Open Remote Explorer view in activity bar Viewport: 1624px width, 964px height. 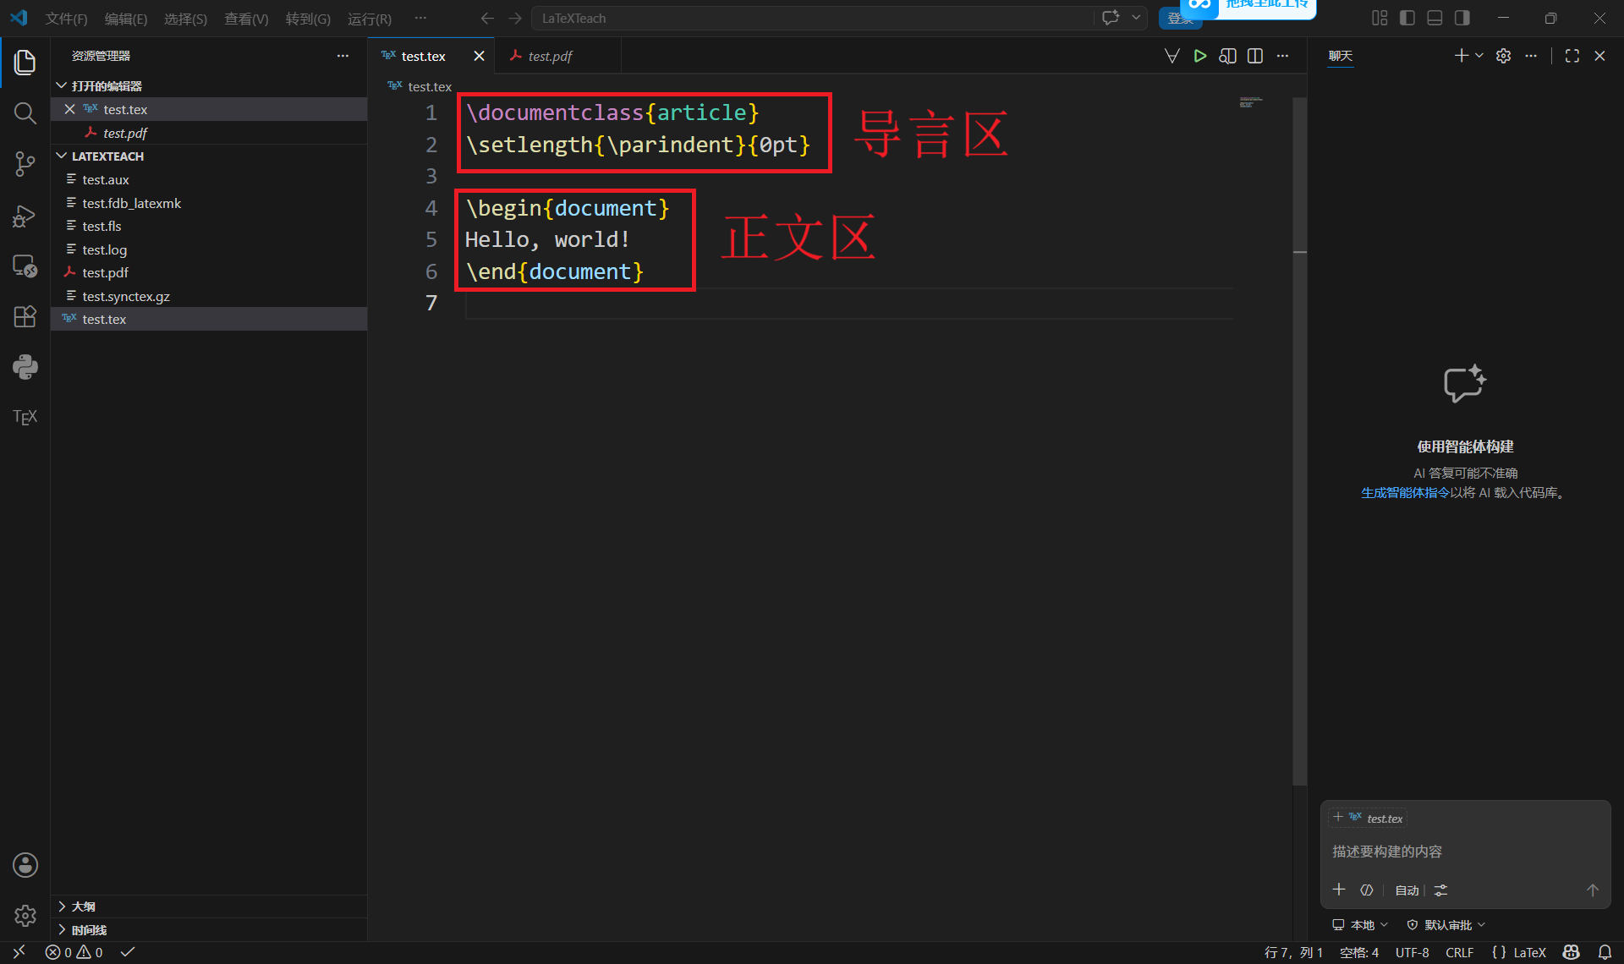tap(25, 266)
